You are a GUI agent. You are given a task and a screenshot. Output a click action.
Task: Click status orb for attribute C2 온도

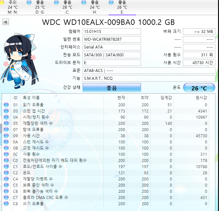(6, 173)
